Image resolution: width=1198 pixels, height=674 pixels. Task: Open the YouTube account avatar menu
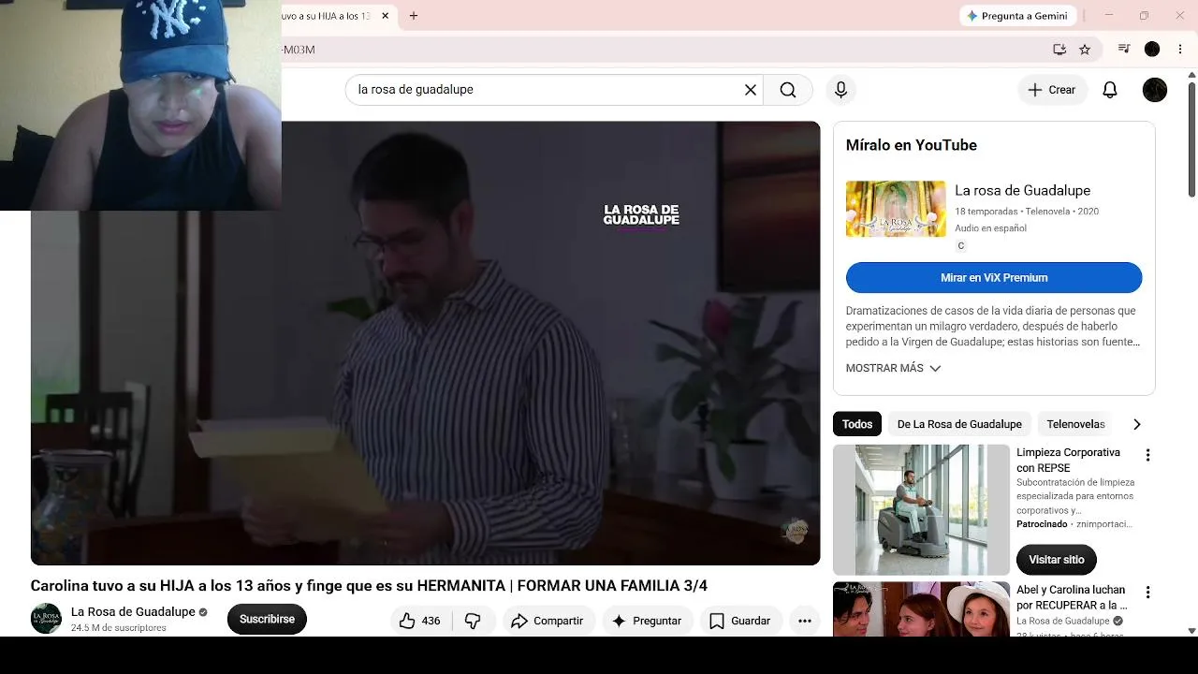point(1155,90)
